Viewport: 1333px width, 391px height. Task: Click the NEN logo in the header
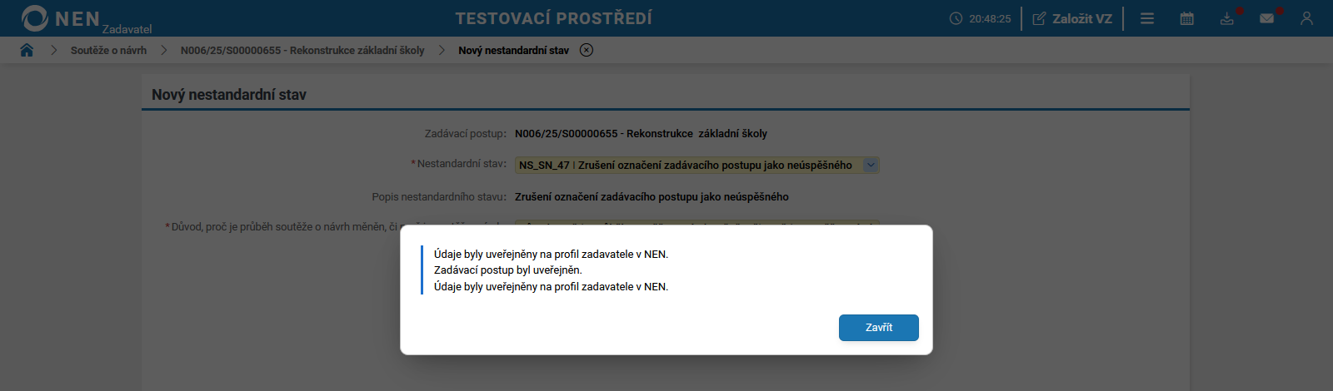60,18
